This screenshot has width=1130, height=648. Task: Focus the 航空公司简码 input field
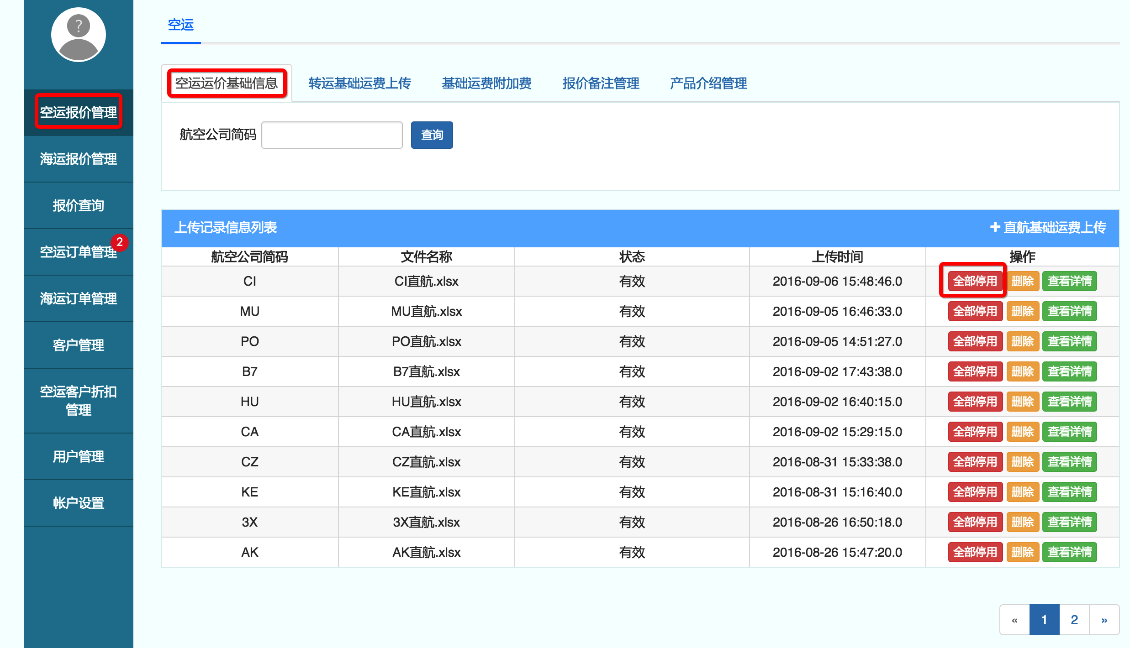332,135
